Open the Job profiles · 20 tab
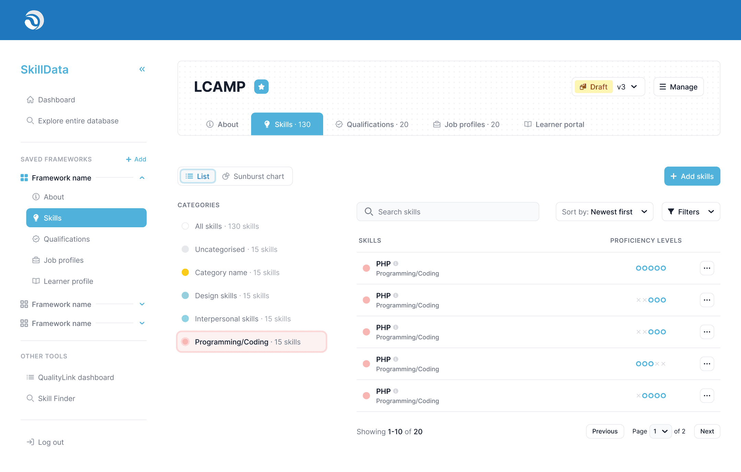The image size is (741, 472). tap(466, 124)
